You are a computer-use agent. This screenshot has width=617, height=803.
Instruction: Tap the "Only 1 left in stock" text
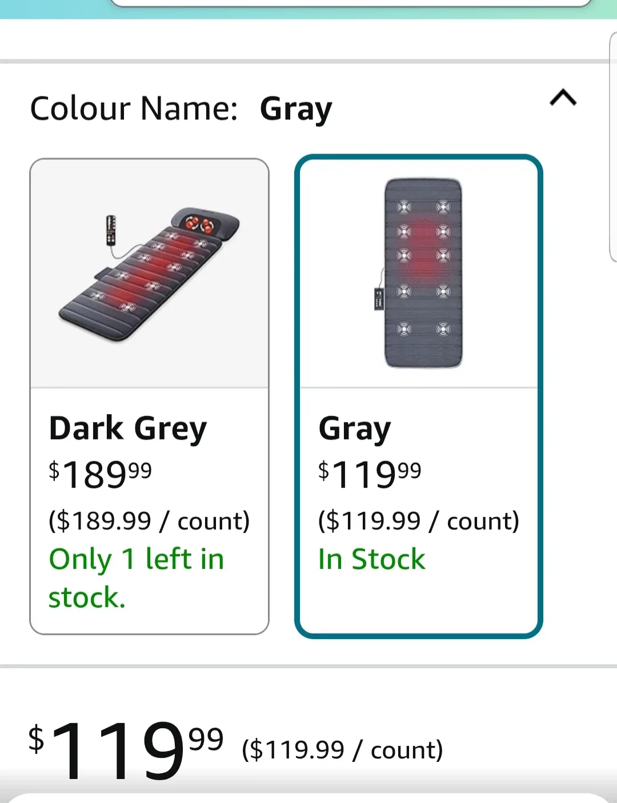136,578
